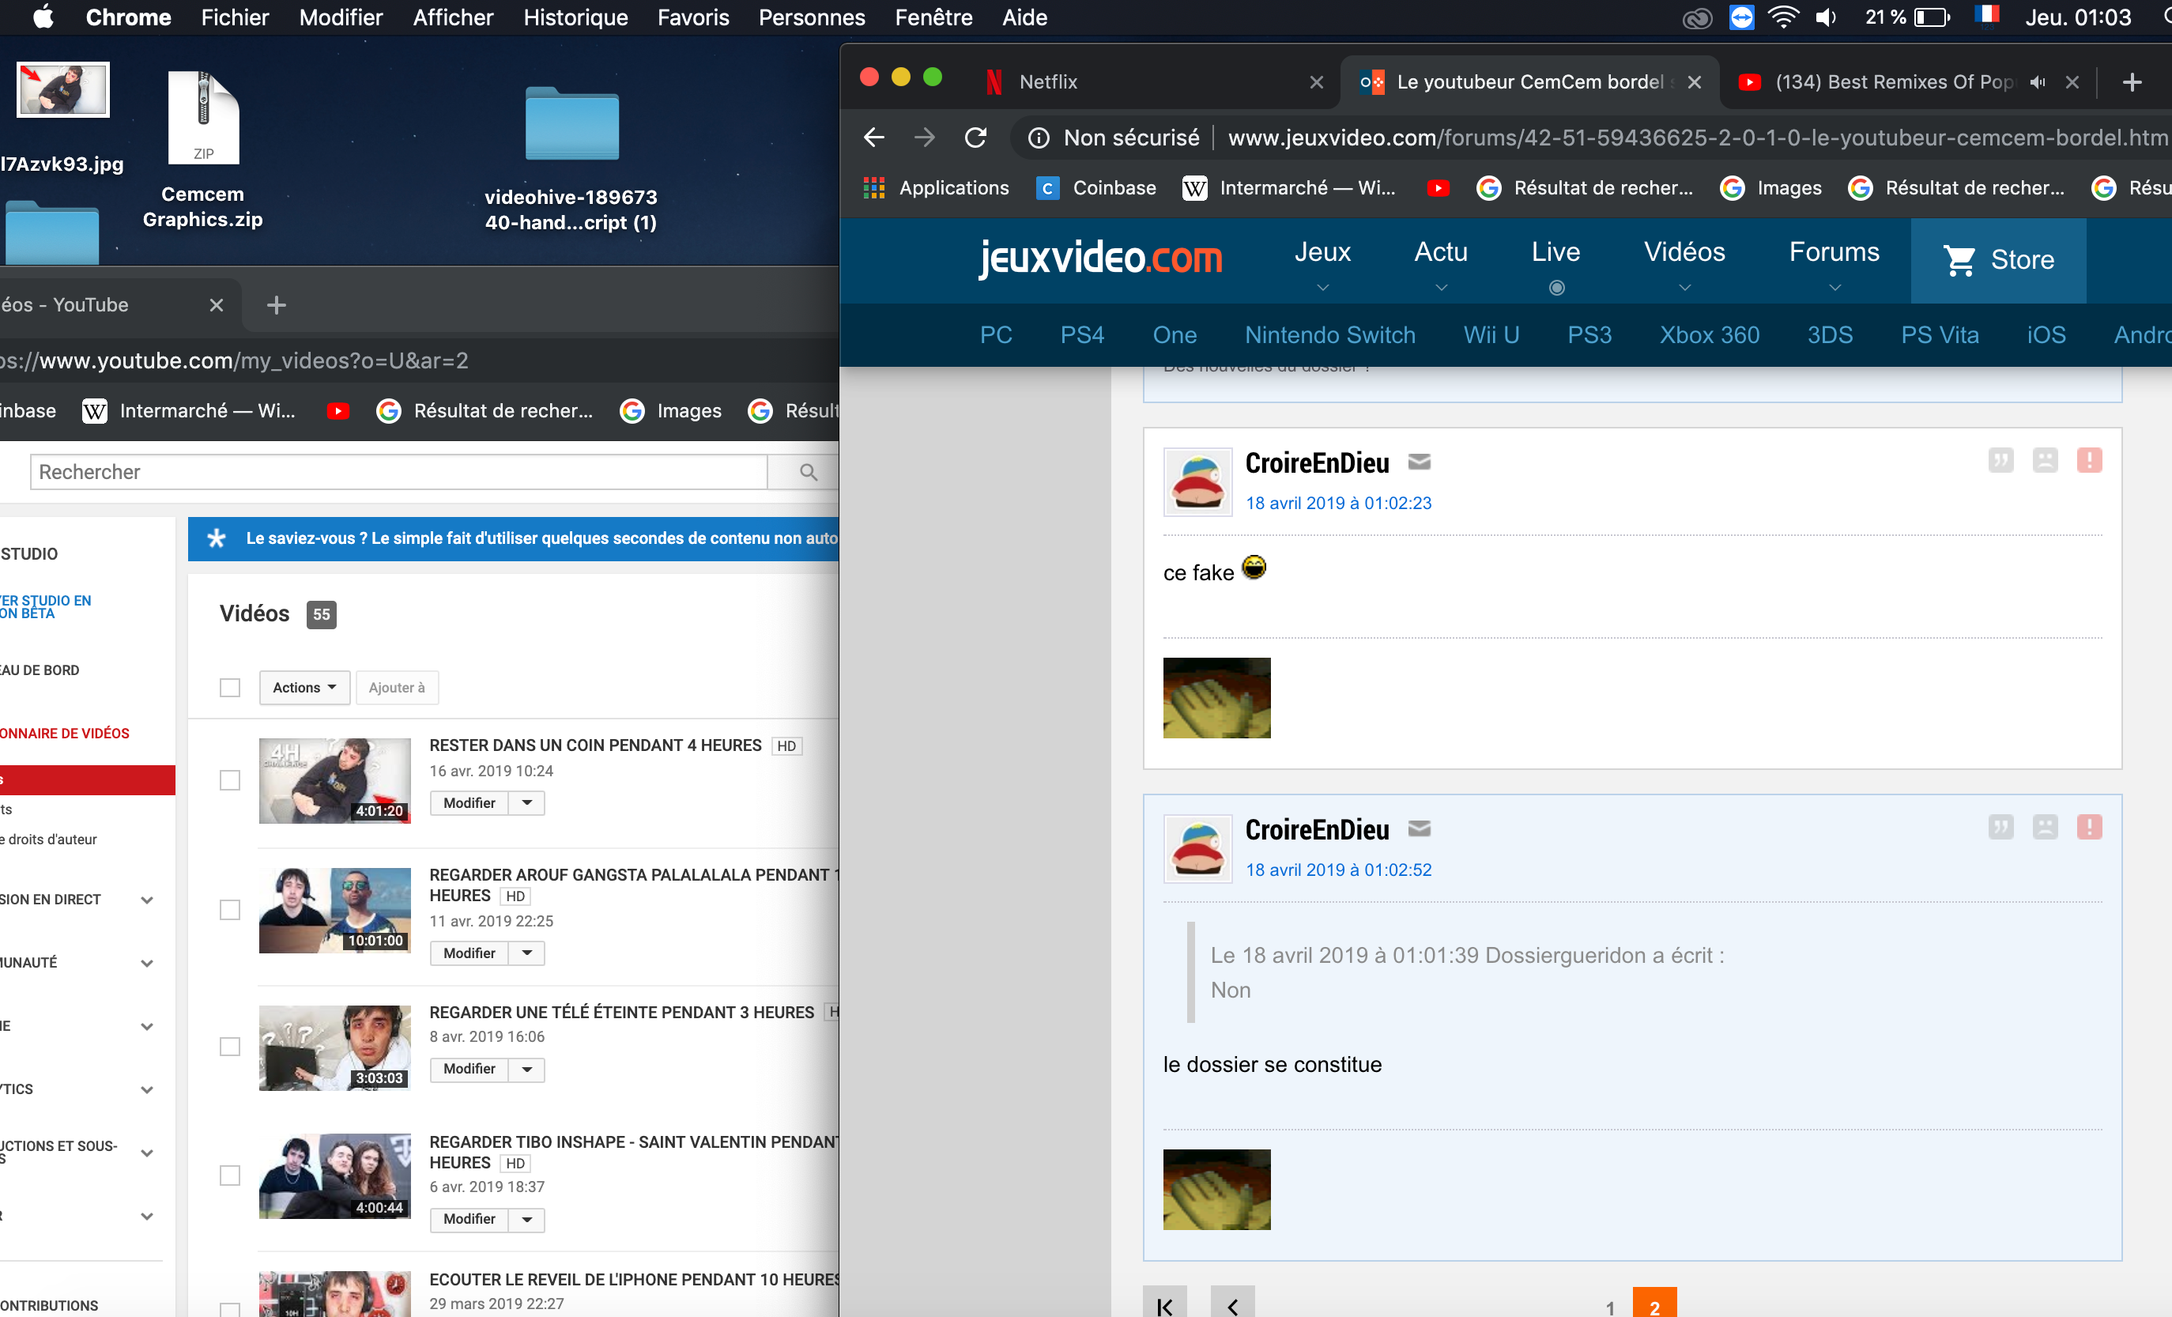Viewport: 2172px width, 1317px height.
Task: Open the Fenêtre menu
Action: pyautogui.click(x=933, y=17)
